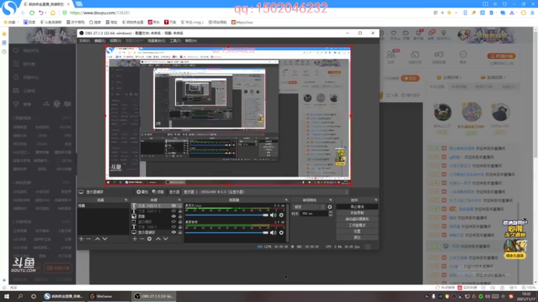538x302 pixels.
Task: Switch to OBS 27.1.3 taskbar button
Action: coord(154,296)
